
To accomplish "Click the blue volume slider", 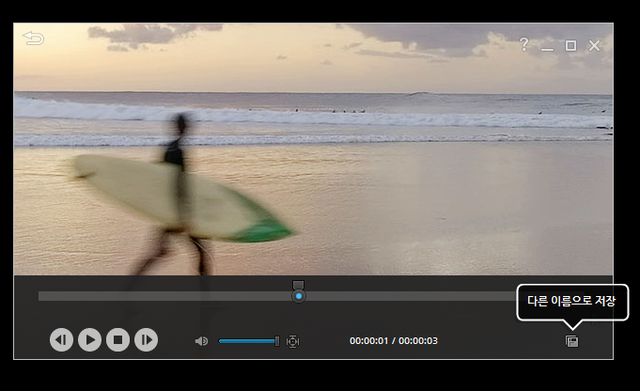I will [x=249, y=341].
